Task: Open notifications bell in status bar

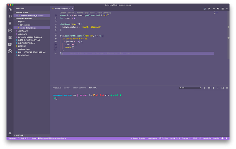Action: pyautogui.click(x=227, y=138)
